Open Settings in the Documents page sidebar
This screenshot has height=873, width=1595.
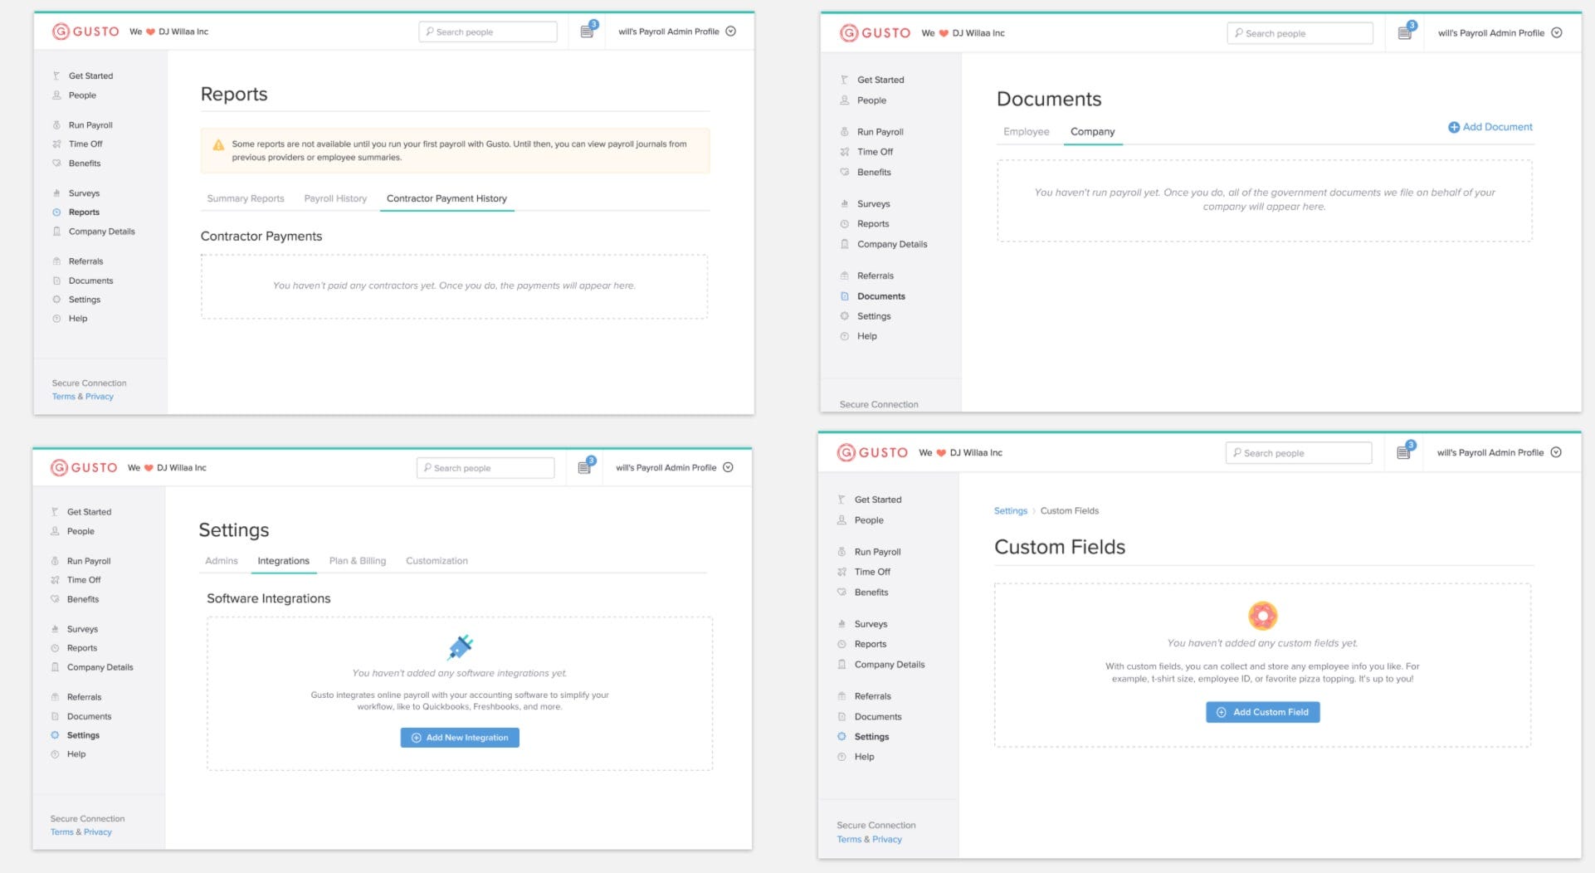[x=874, y=316]
